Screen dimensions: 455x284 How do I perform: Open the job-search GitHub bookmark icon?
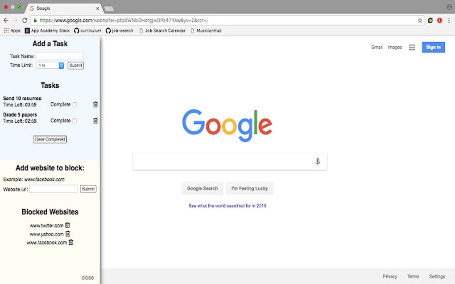(109, 30)
